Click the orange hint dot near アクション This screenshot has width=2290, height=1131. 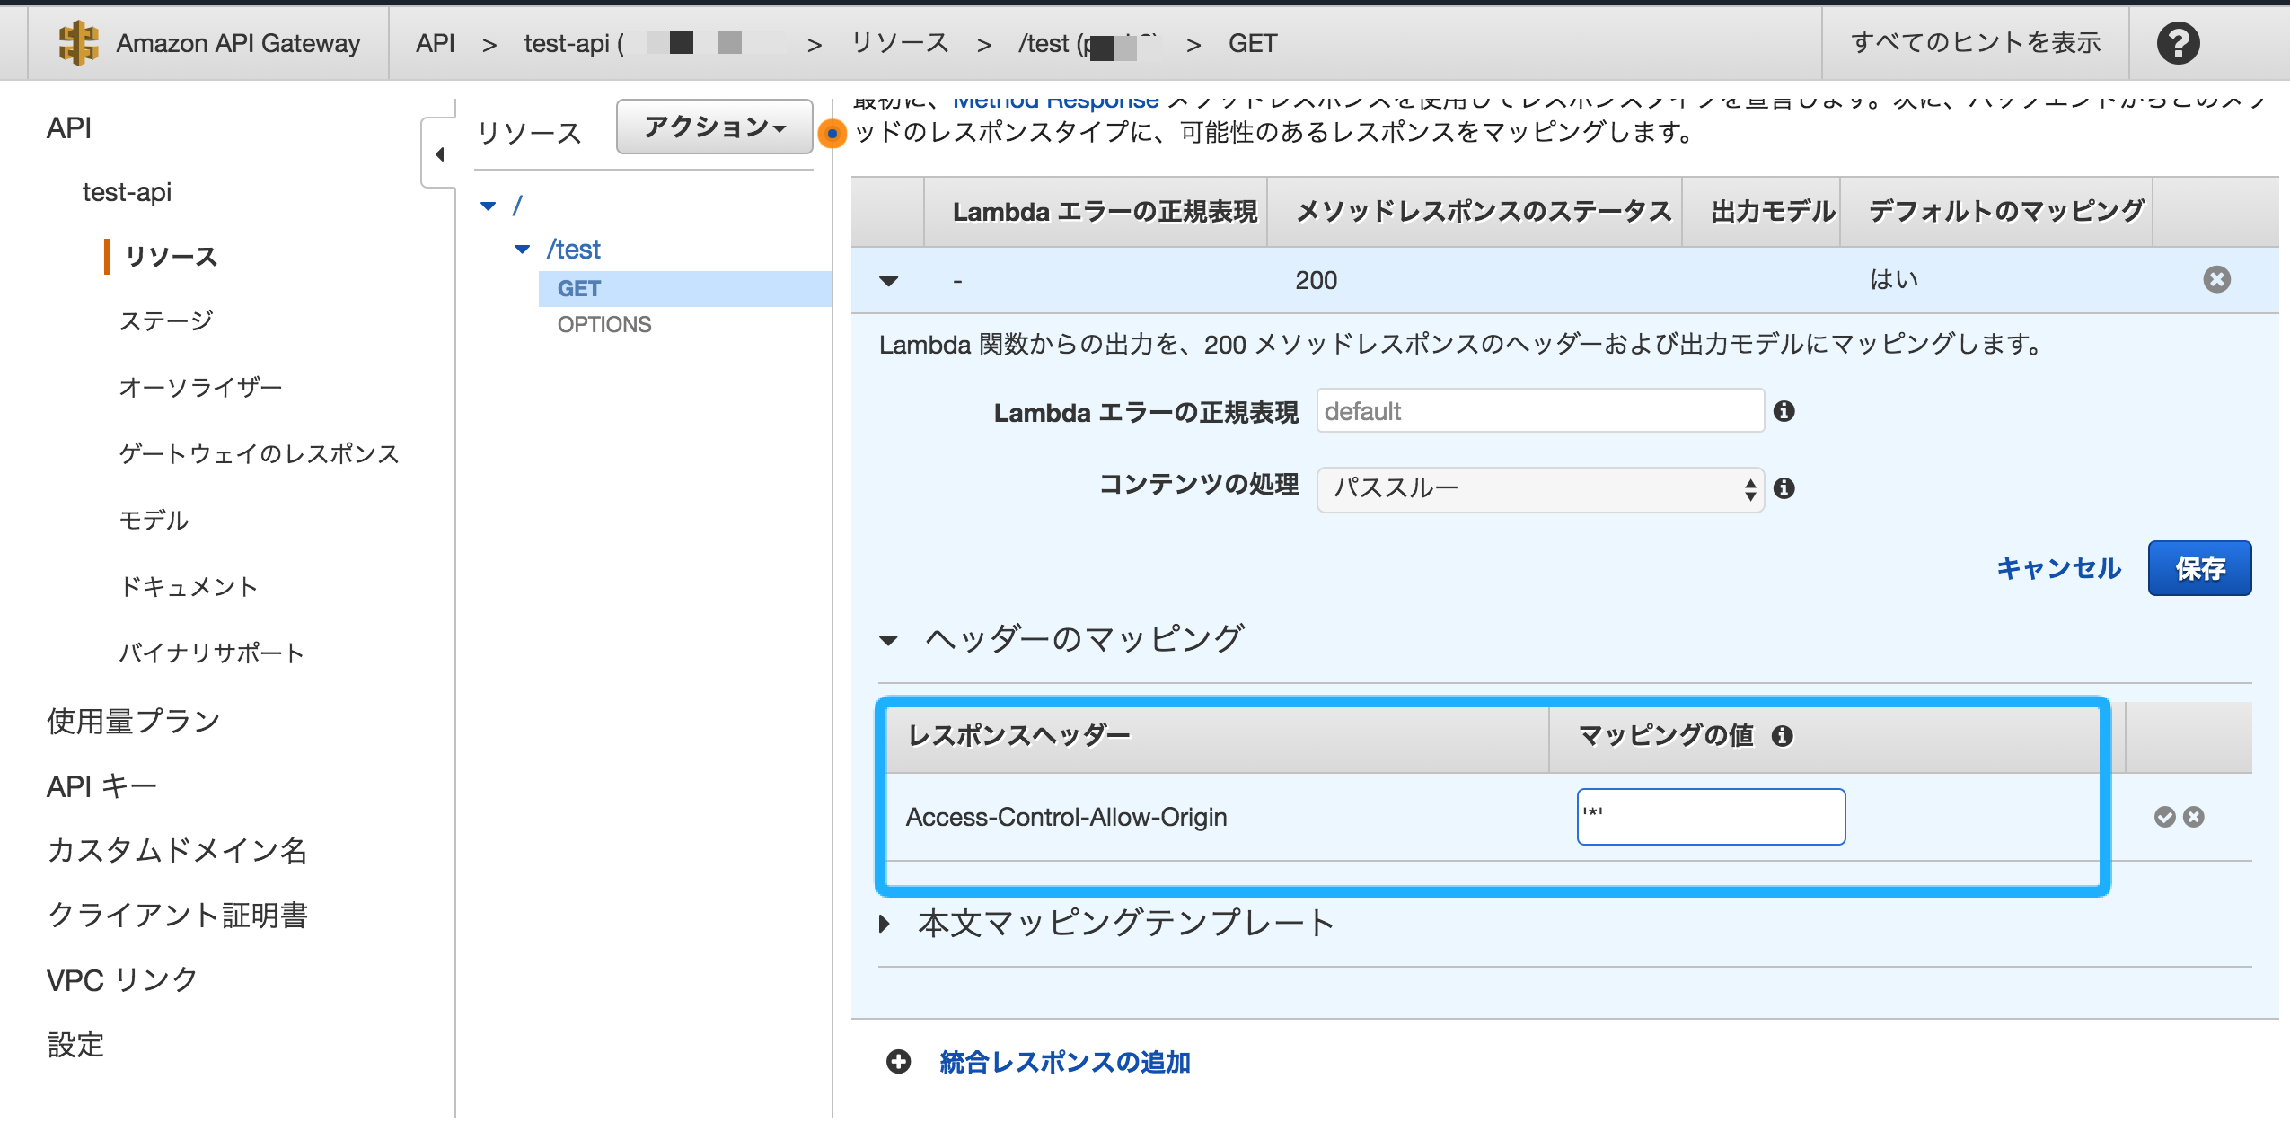(x=833, y=134)
